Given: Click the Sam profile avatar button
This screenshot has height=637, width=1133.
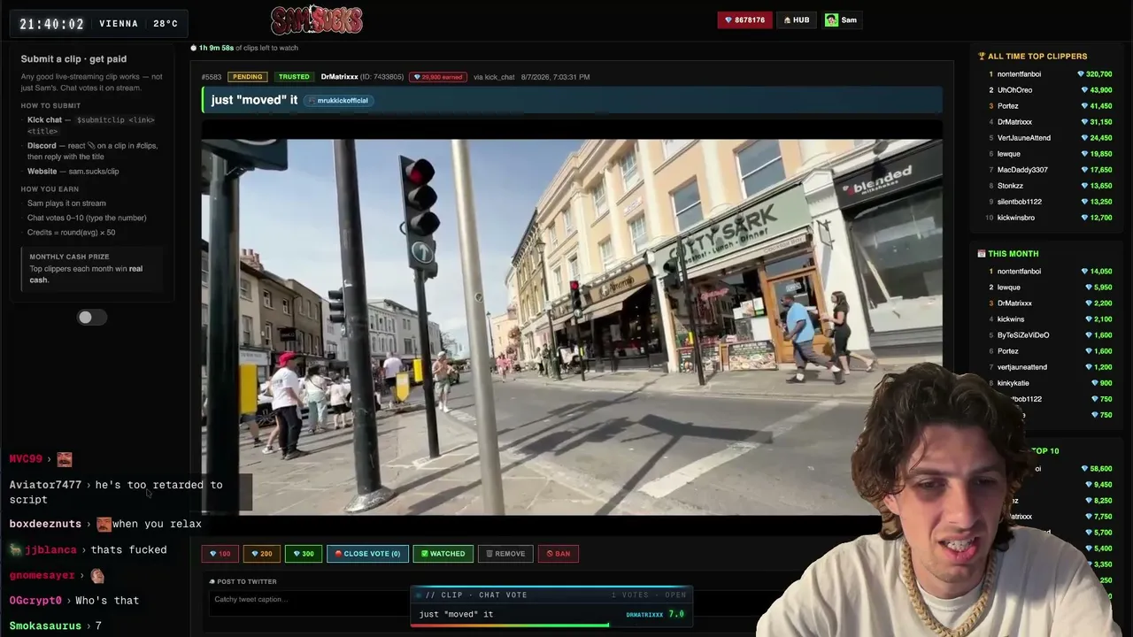Looking at the screenshot, I should 841,19.
